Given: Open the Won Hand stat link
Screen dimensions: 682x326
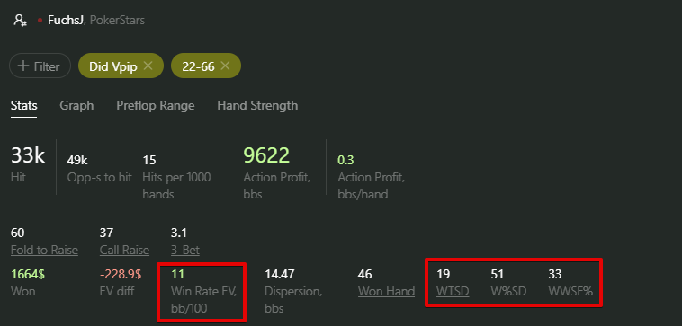Looking at the screenshot, I should point(386,291).
